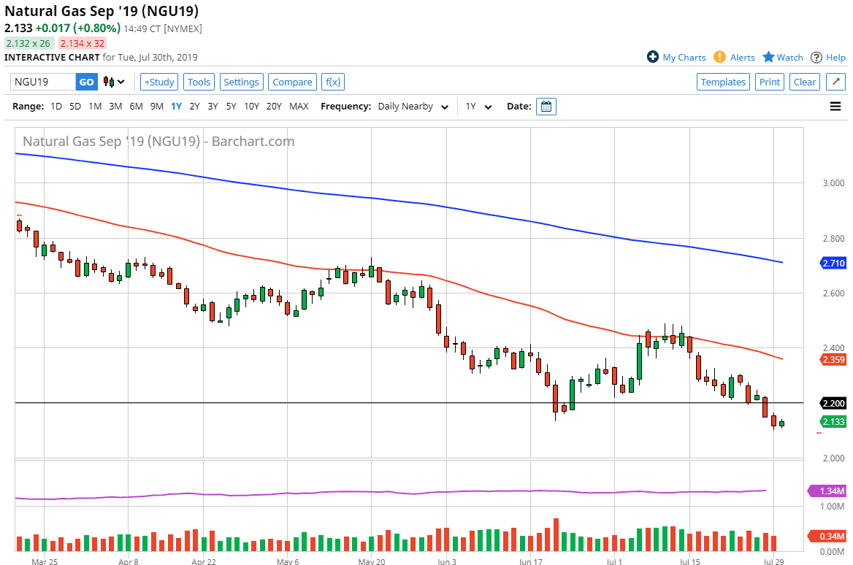The height and width of the screenshot is (565, 853).
Task: Expand the Frequency Daily Nearby dropdown
Action: pyautogui.click(x=413, y=107)
